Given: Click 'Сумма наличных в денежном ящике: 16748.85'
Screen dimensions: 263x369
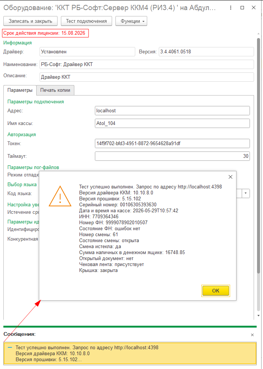Looking at the screenshot, I should [x=132, y=253].
